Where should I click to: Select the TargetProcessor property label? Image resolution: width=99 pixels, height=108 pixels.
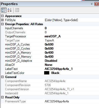(x=15, y=36)
